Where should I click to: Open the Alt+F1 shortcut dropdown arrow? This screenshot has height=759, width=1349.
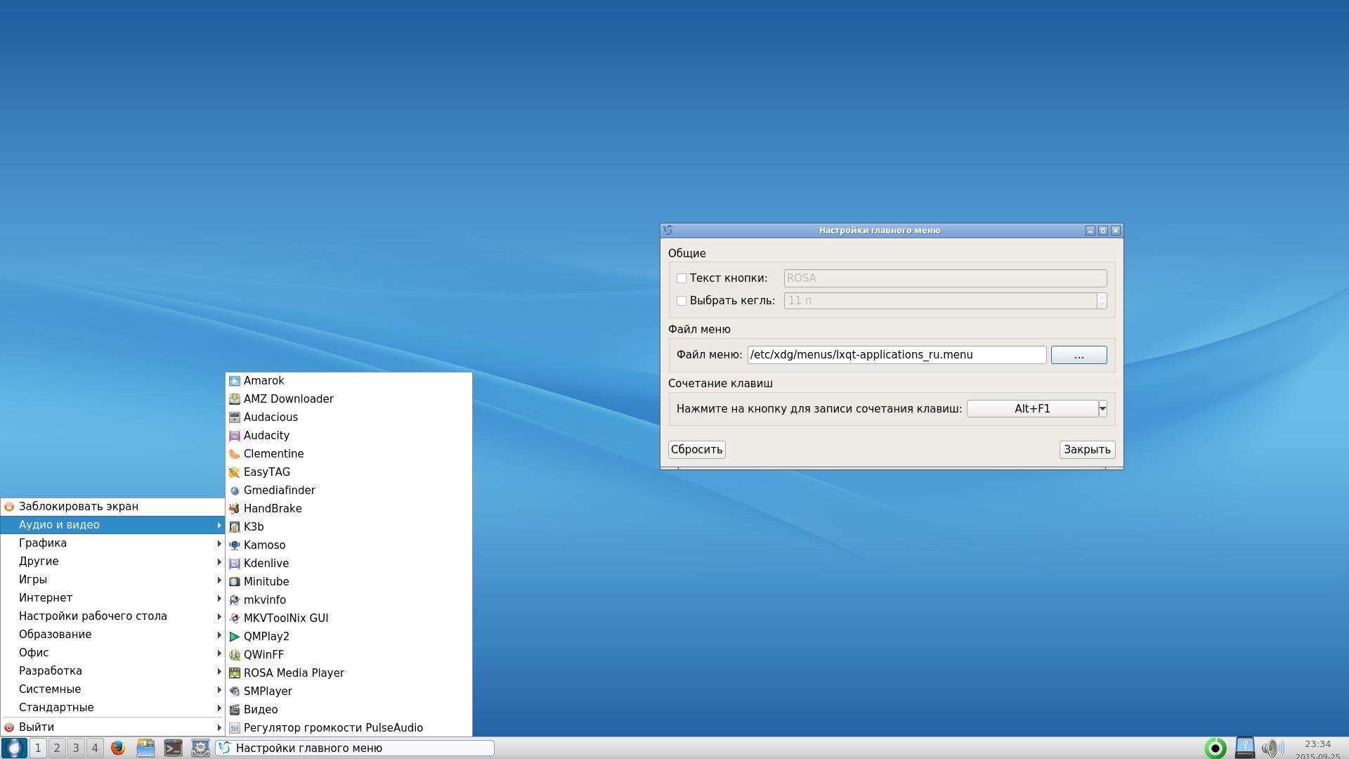[1103, 409]
